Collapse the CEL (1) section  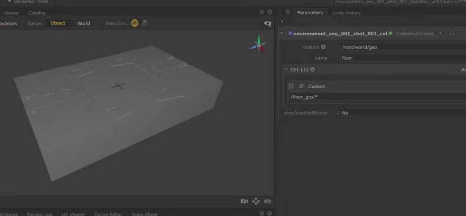click(x=286, y=70)
